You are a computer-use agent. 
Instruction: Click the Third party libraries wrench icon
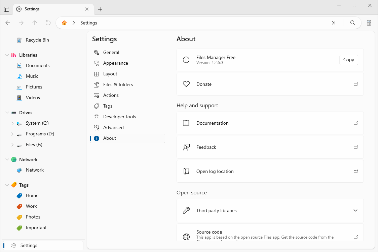click(x=186, y=210)
